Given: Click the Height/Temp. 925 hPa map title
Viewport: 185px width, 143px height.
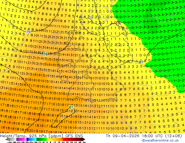Looking at the screenshot, I should coord(24,136).
